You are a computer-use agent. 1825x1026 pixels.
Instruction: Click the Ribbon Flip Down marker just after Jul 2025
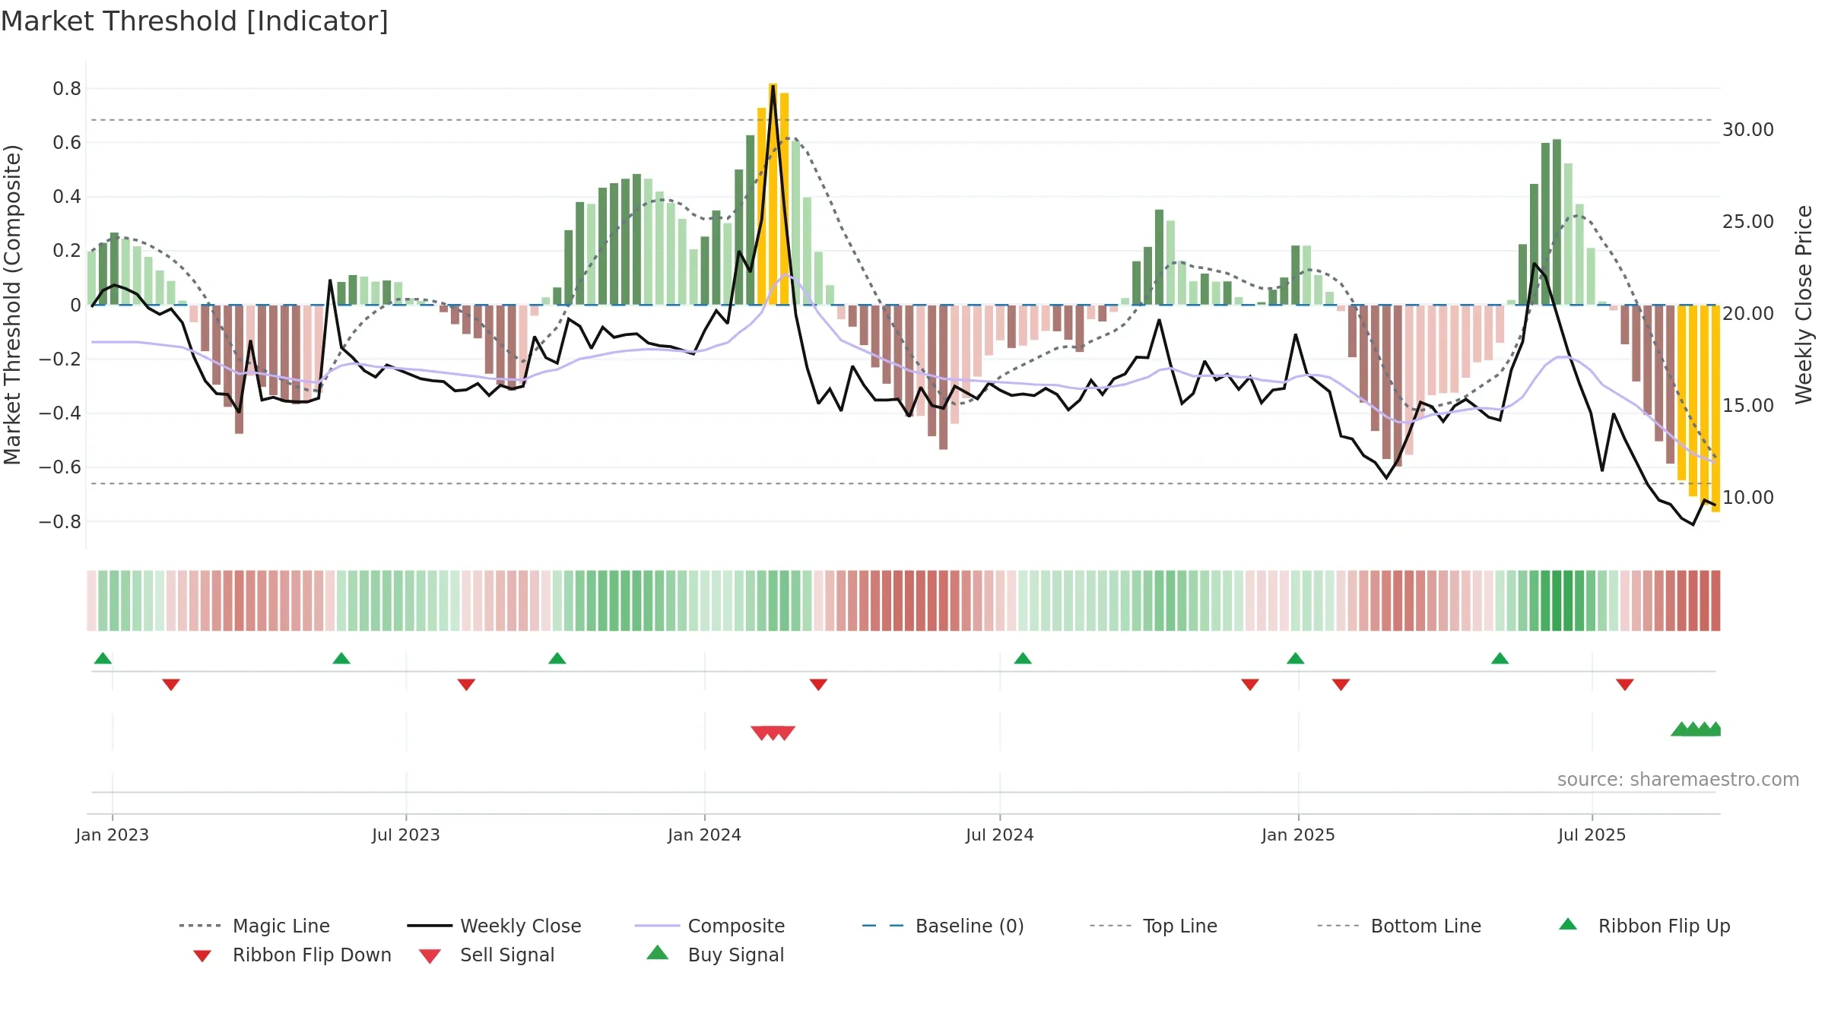[x=1625, y=685]
